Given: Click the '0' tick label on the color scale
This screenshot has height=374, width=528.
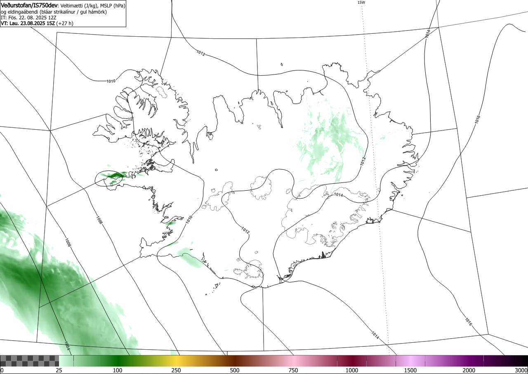Looking at the screenshot, I should pos(2,370).
